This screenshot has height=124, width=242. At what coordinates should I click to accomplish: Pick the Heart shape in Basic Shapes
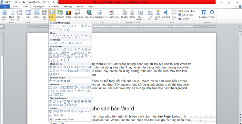tap(72, 57)
